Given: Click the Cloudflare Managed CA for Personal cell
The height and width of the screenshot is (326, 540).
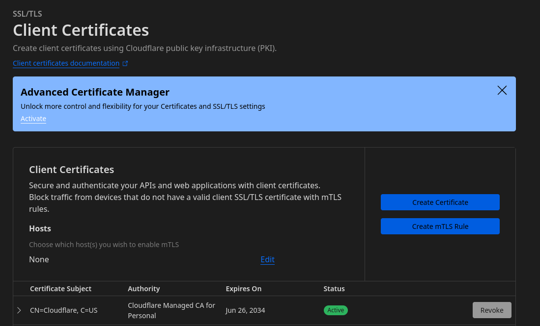Looking at the screenshot, I should pos(171,310).
